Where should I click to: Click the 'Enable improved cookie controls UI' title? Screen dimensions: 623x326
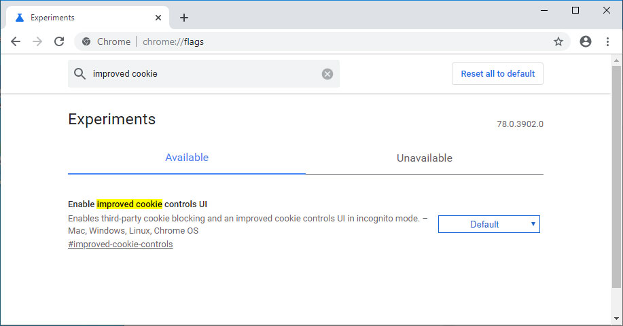click(x=137, y=204)
